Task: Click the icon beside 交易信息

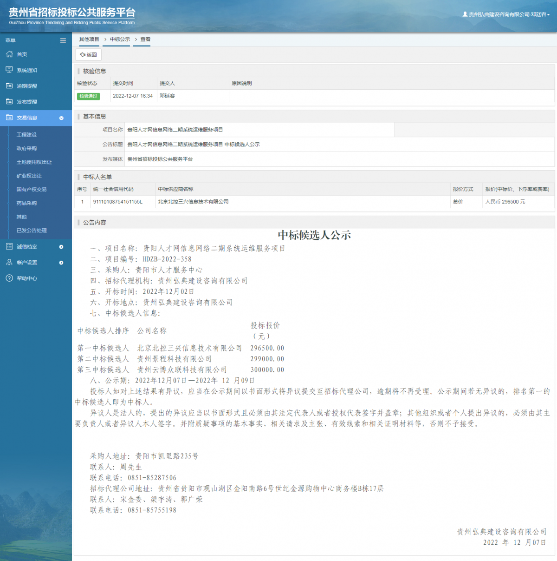Action: [x=9, y=118]
